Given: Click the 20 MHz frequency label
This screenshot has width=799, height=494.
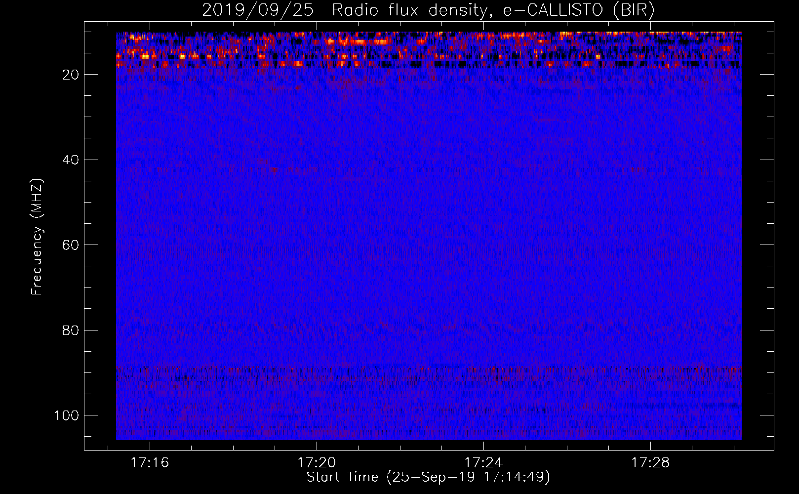Looking at the screenshot, I should click(x=71, y=75).
